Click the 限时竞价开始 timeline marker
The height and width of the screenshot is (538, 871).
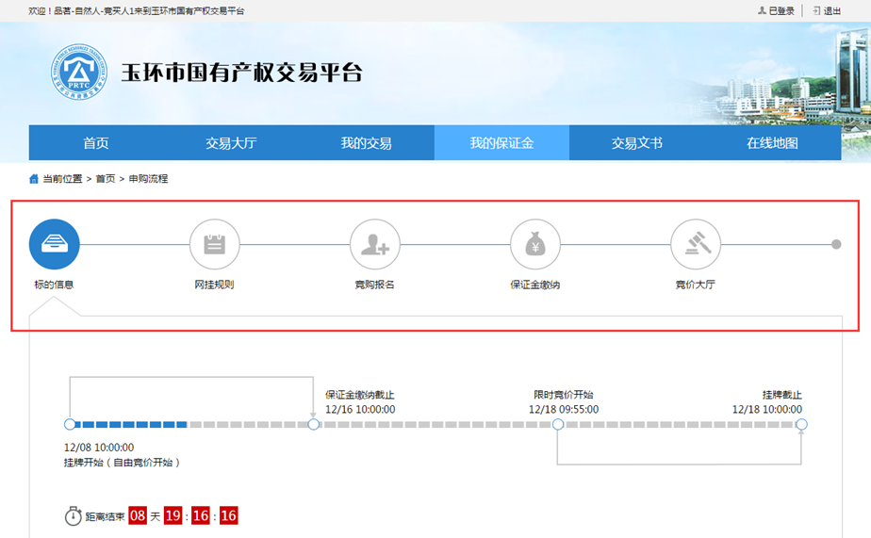coord(558,425)
